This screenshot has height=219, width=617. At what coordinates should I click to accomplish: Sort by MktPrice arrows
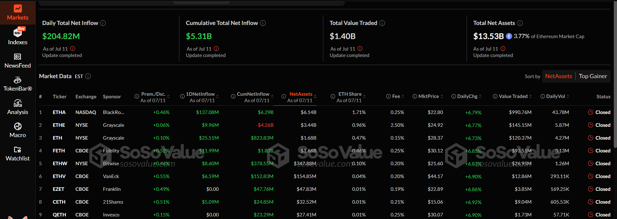point(442,96)
